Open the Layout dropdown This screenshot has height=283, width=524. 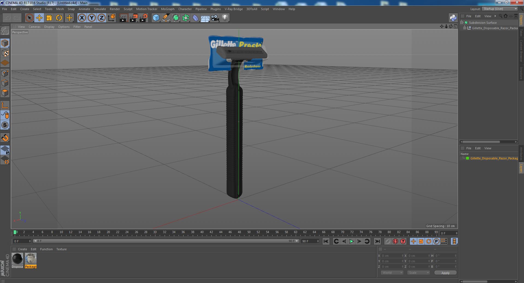pos(500,9)
